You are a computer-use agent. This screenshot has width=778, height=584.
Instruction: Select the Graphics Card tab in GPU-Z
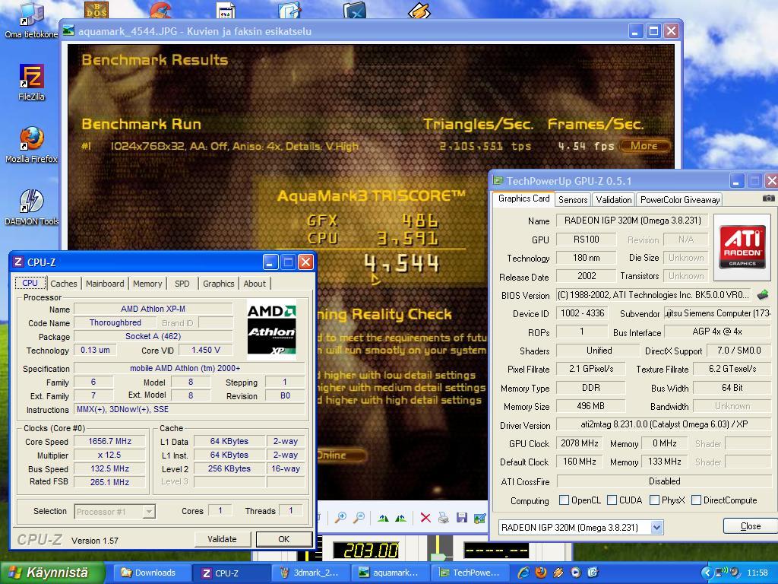click(524, 198)
